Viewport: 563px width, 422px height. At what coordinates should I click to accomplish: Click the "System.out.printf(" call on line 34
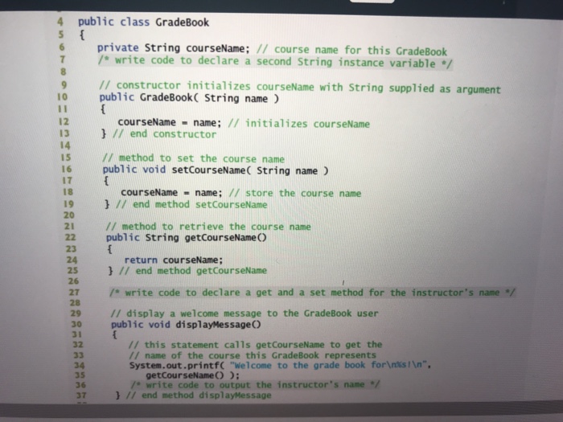[x=177, y=365]
